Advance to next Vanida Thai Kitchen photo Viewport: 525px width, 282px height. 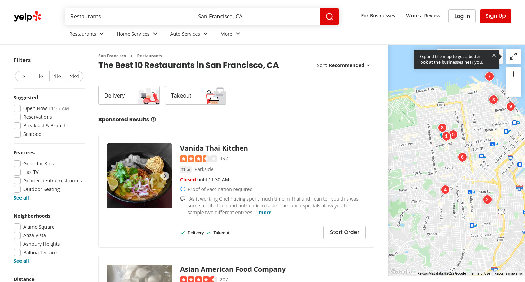coord(165,176)
